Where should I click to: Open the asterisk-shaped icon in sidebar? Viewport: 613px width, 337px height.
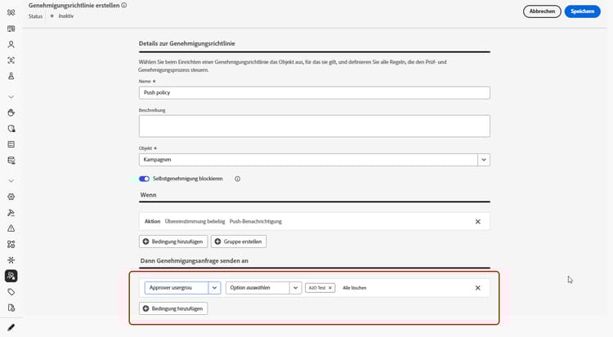coord(11,260)
